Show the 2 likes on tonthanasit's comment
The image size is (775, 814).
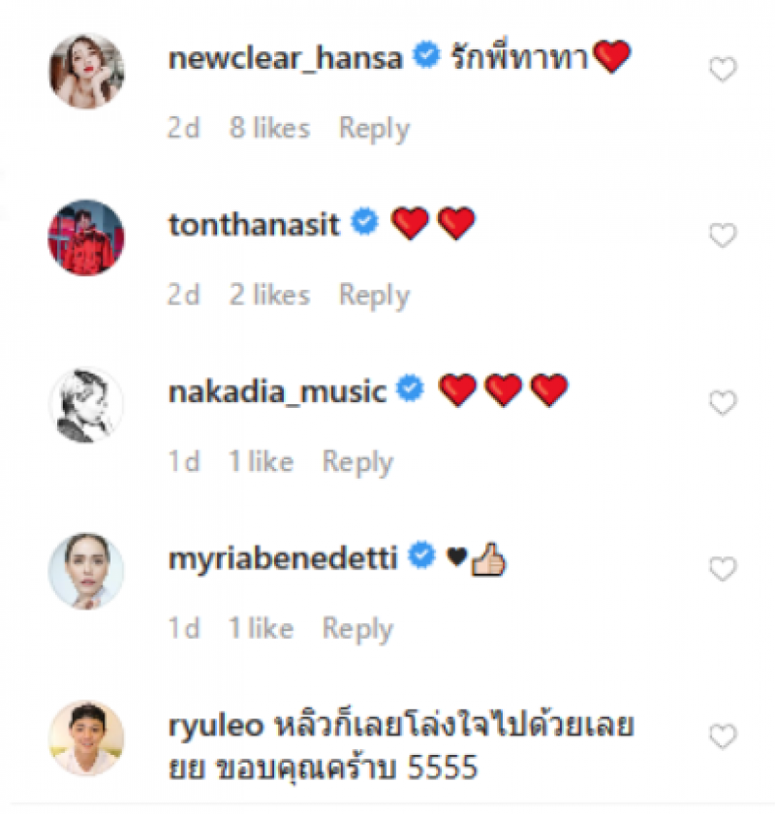coord(269,296)
